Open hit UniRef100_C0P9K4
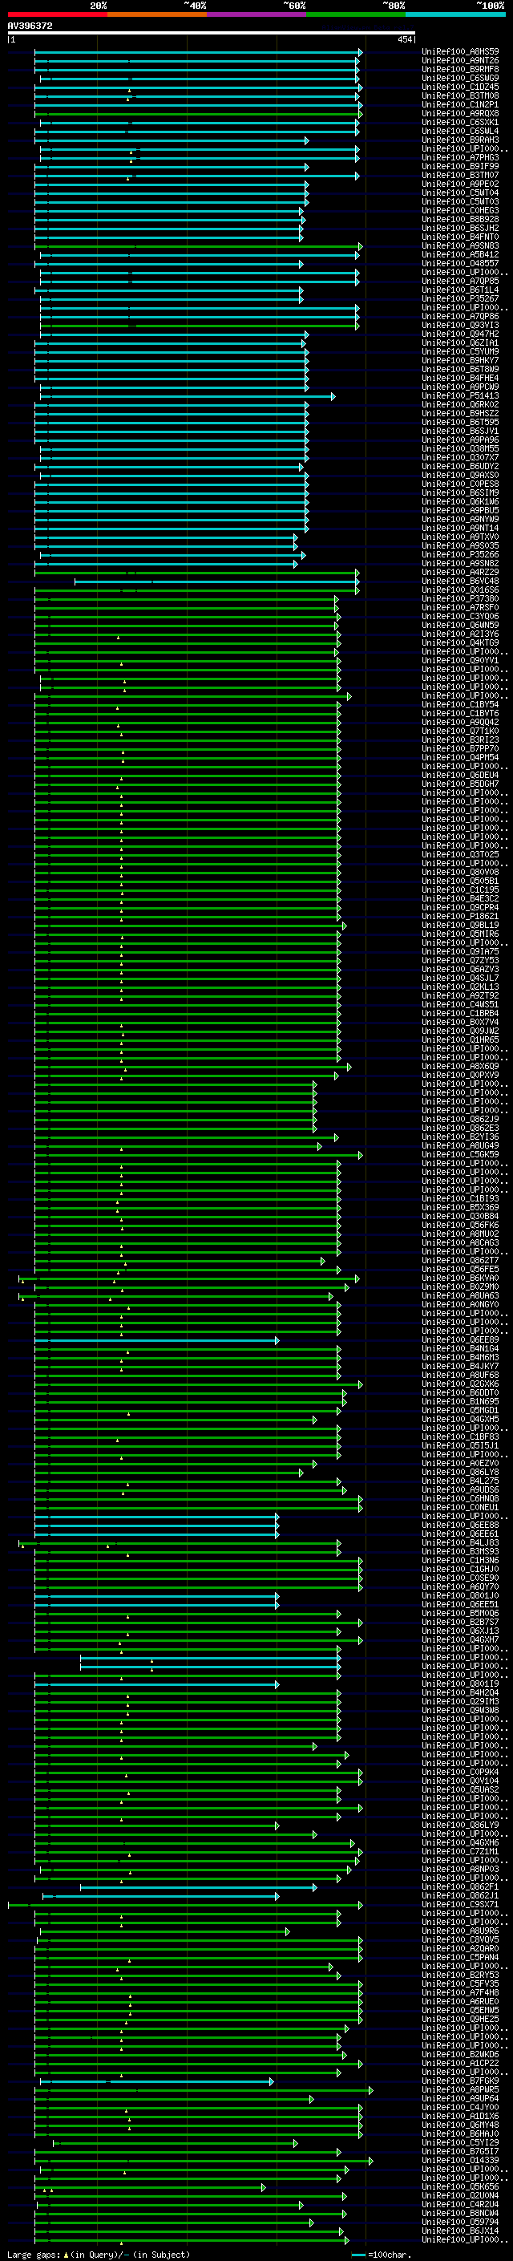Screen dimensions: 513x2261 (x=460, y=1772)
